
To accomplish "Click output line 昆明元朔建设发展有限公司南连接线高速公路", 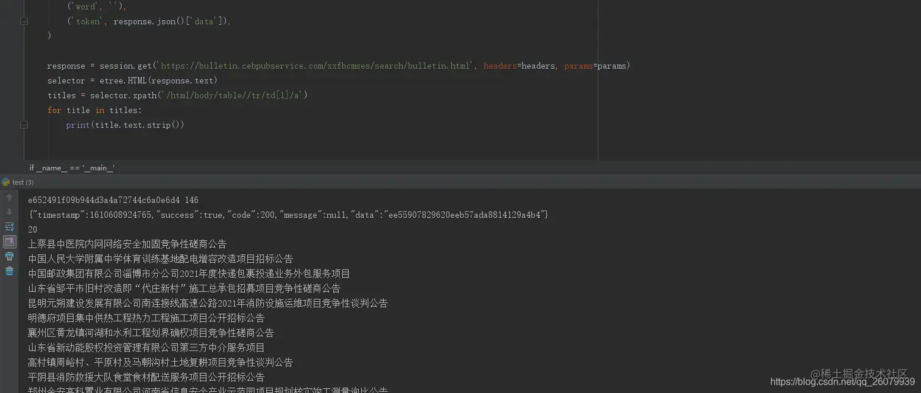I will click(x=208, y=303).
